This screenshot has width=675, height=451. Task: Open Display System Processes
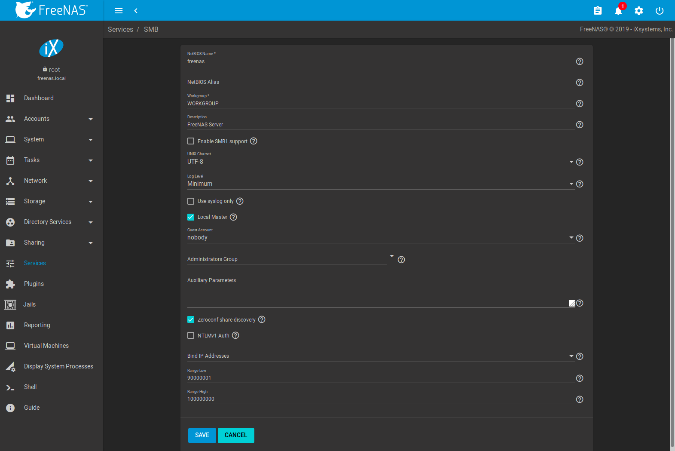[x=52, y=366]
